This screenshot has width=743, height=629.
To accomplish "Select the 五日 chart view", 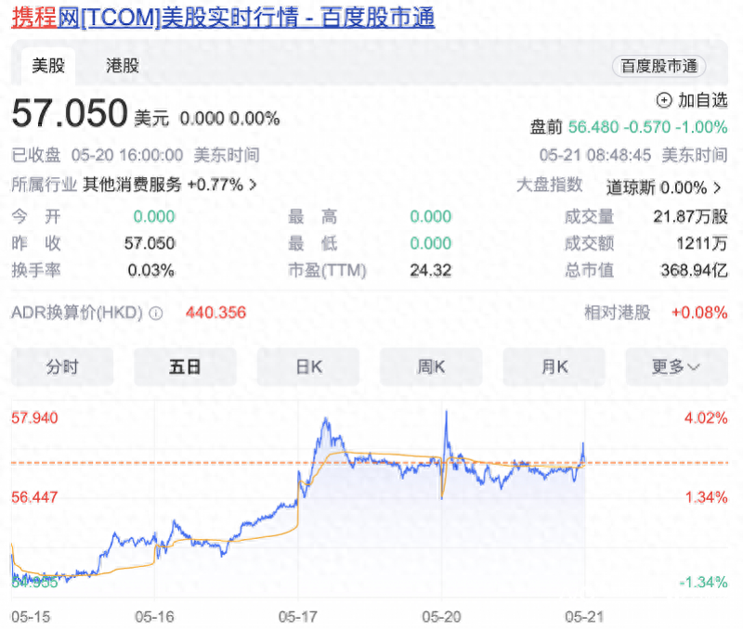I will (185, 366).
